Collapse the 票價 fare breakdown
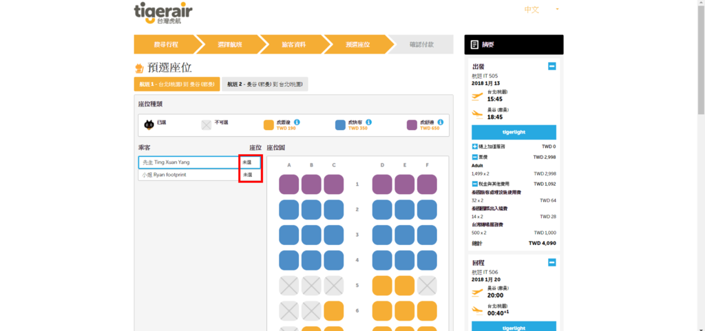Image resolution: width=705 pixels, height=331 pixels. (474, 157)
